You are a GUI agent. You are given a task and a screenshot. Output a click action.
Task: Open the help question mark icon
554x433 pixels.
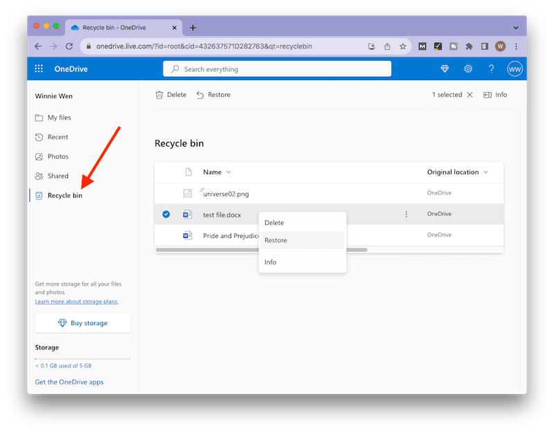coord(491,68)
